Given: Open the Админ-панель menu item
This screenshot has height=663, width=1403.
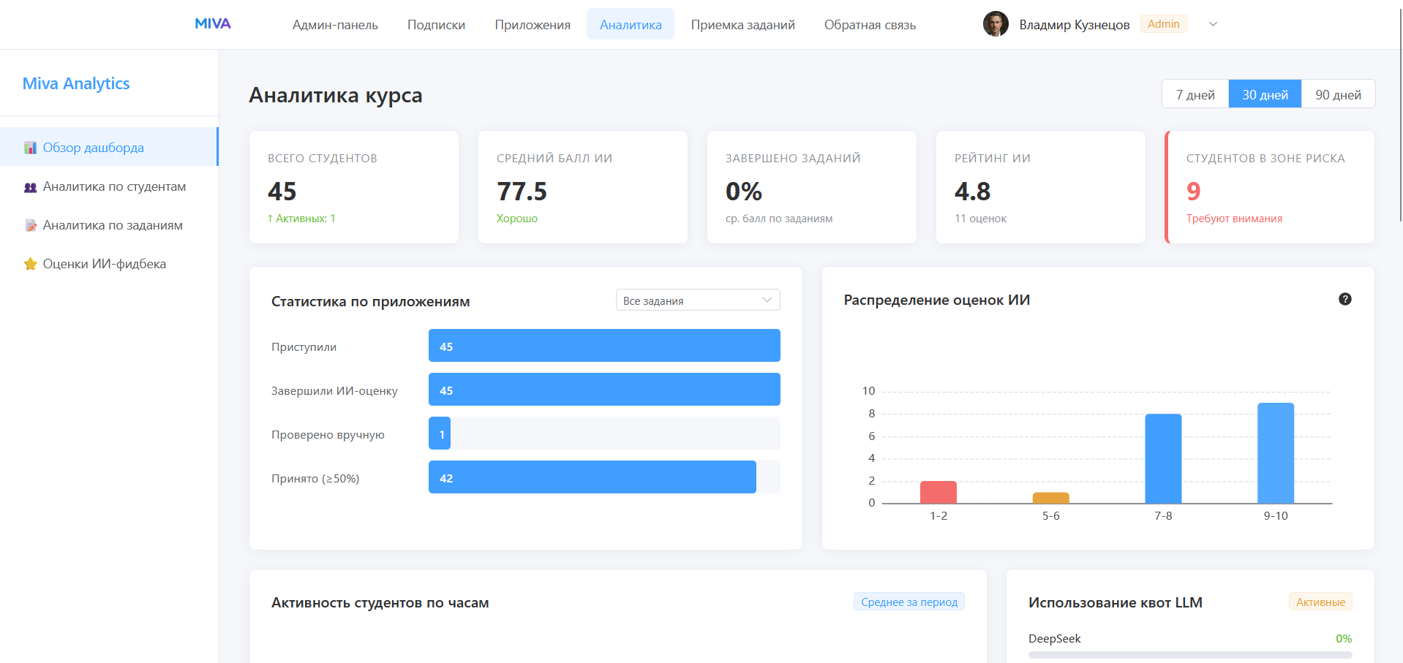Looking at the screenshot, I should point(335,25).
